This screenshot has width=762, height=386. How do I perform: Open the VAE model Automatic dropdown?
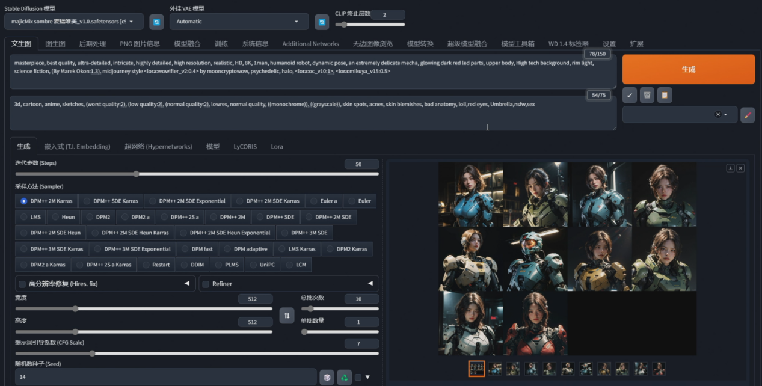pos(238,22)
